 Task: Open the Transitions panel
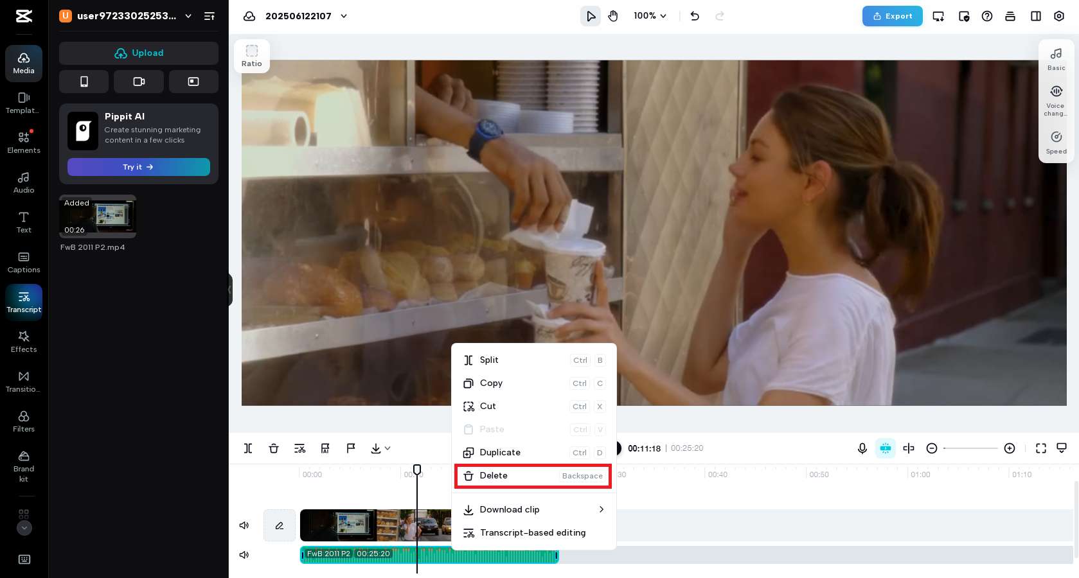(24, 382)
